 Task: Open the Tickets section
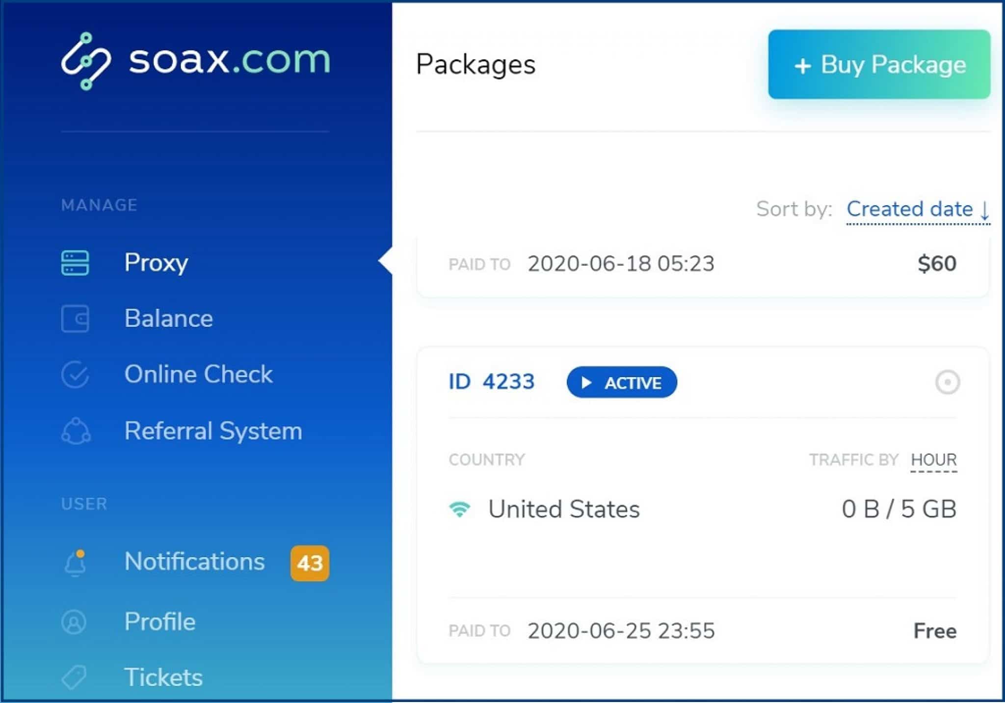pos(163,677)
